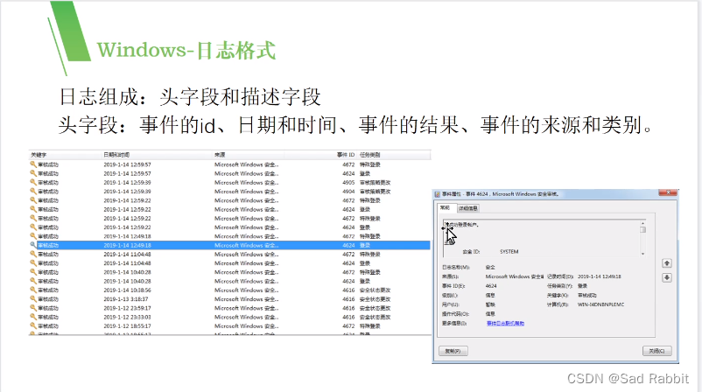This screenshot has width=702, height=392.
Task: Click key icon of 10:40:28 event 4672 row
Action: point(33,271)
